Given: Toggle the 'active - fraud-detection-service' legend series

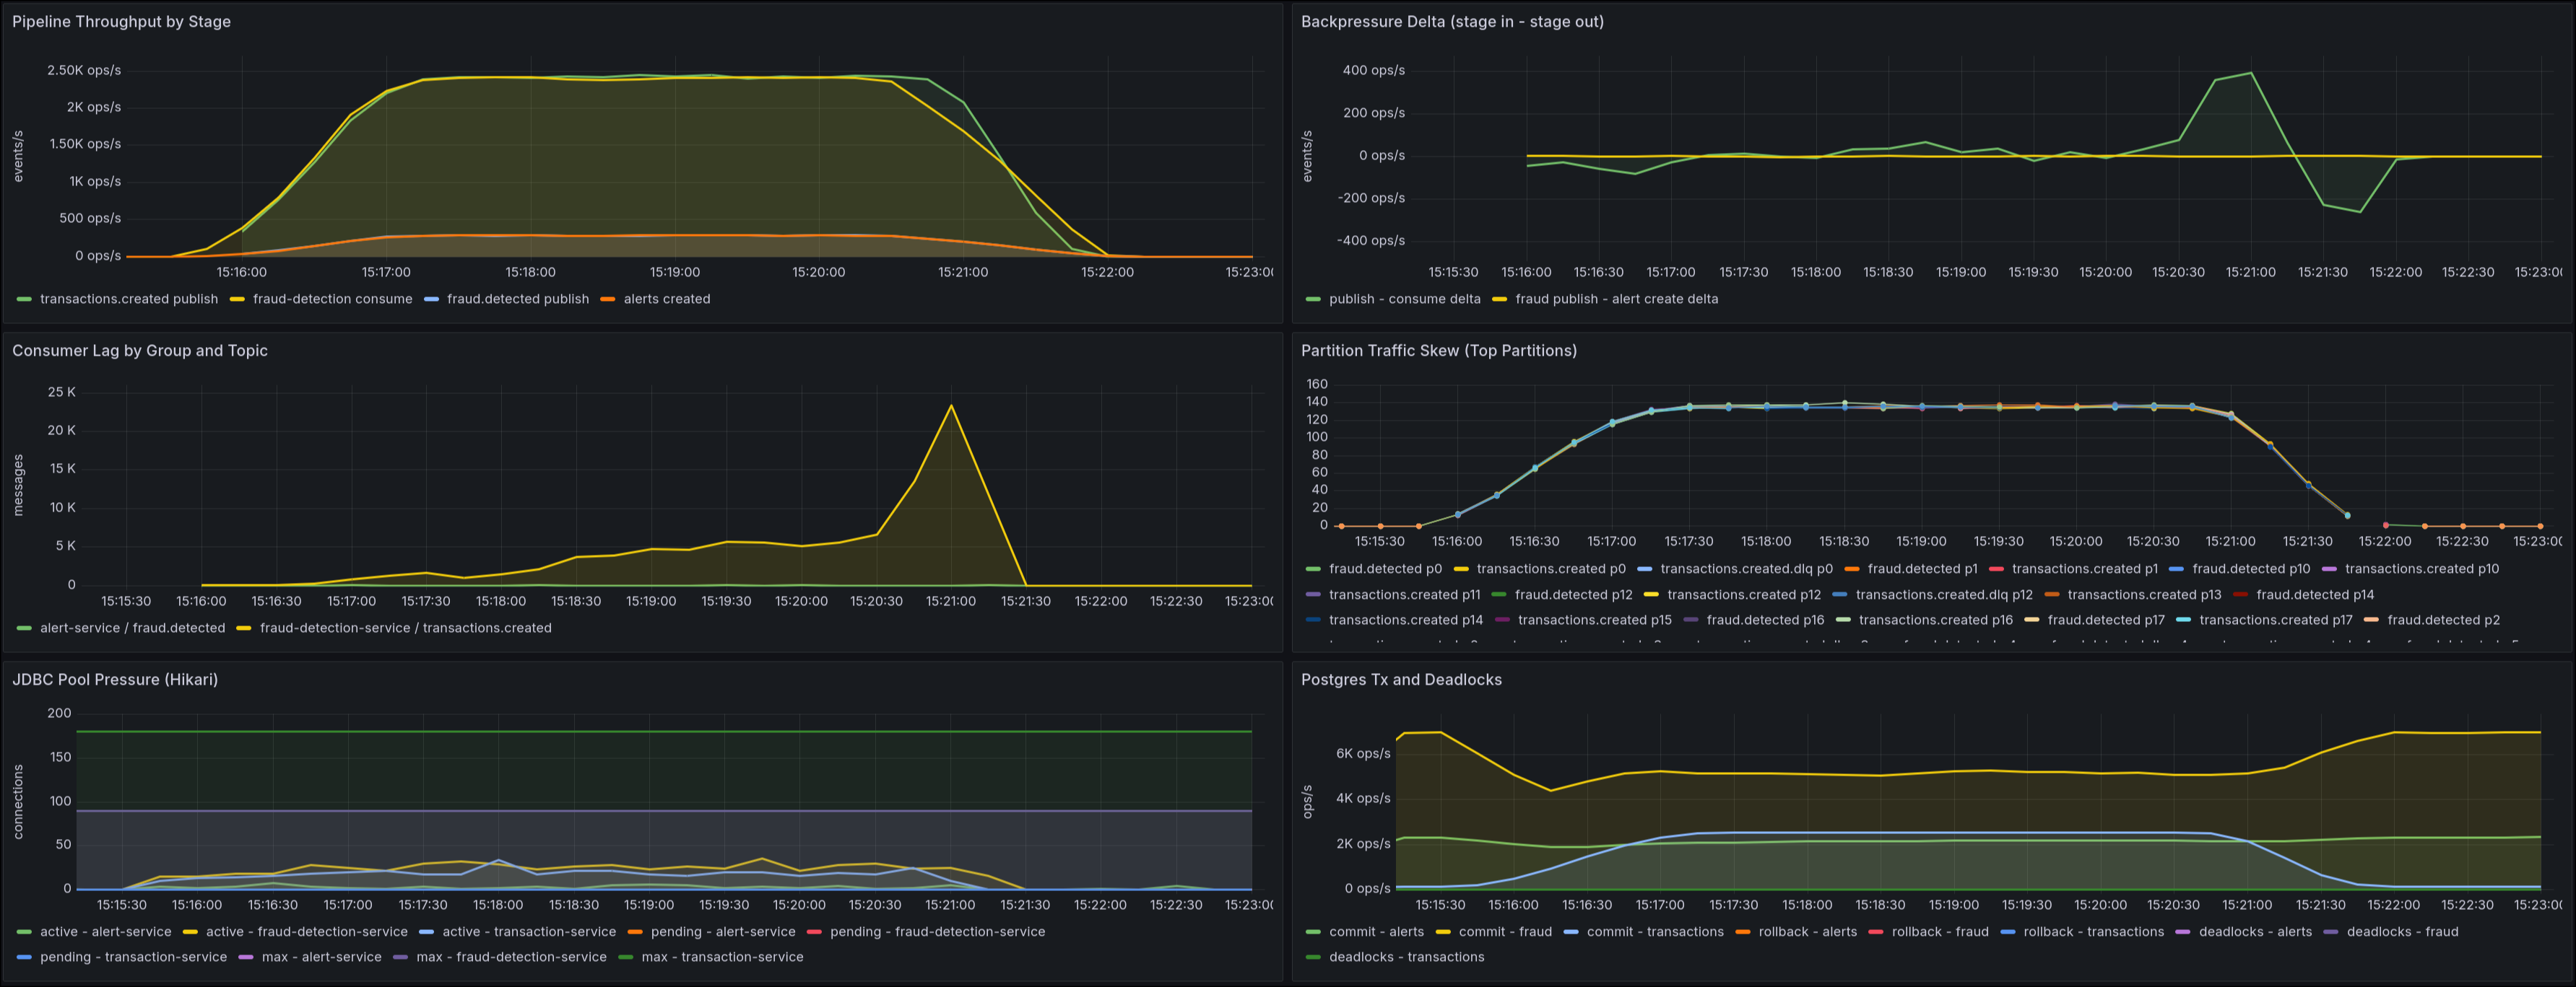Looking at the screenshot, I should 306,932.
